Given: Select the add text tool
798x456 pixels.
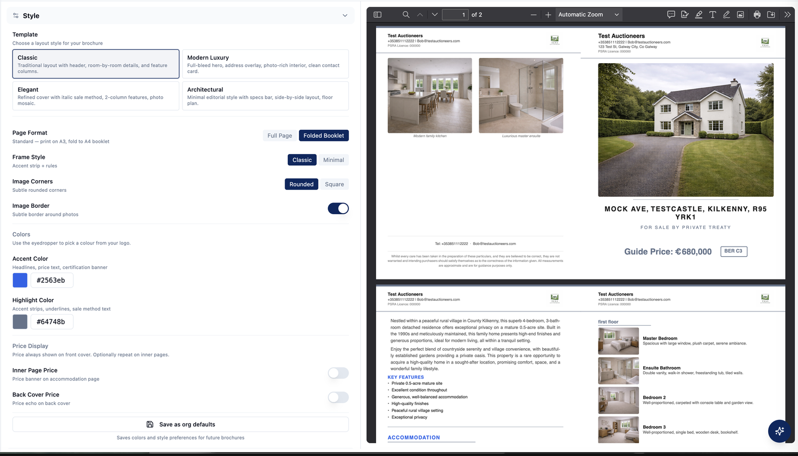Looking at the screenshot, I should pos(712,15).
